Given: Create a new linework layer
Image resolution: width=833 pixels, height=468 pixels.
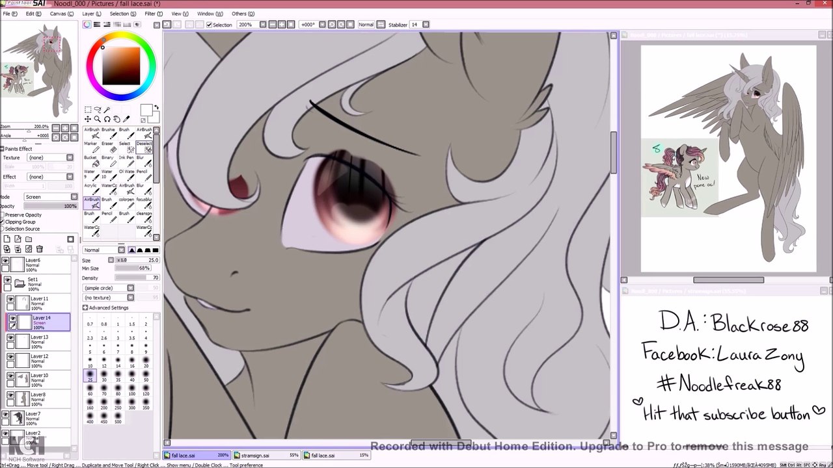Looking at the screenshot, I should [17, 239].
